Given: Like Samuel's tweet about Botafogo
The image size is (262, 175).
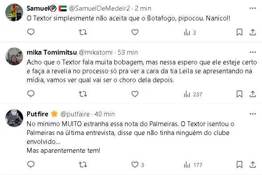Looking at the screenshot, I should [135, 32].
